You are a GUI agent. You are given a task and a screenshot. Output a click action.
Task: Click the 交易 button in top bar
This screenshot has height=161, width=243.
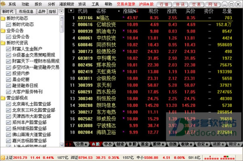[196, 4]
